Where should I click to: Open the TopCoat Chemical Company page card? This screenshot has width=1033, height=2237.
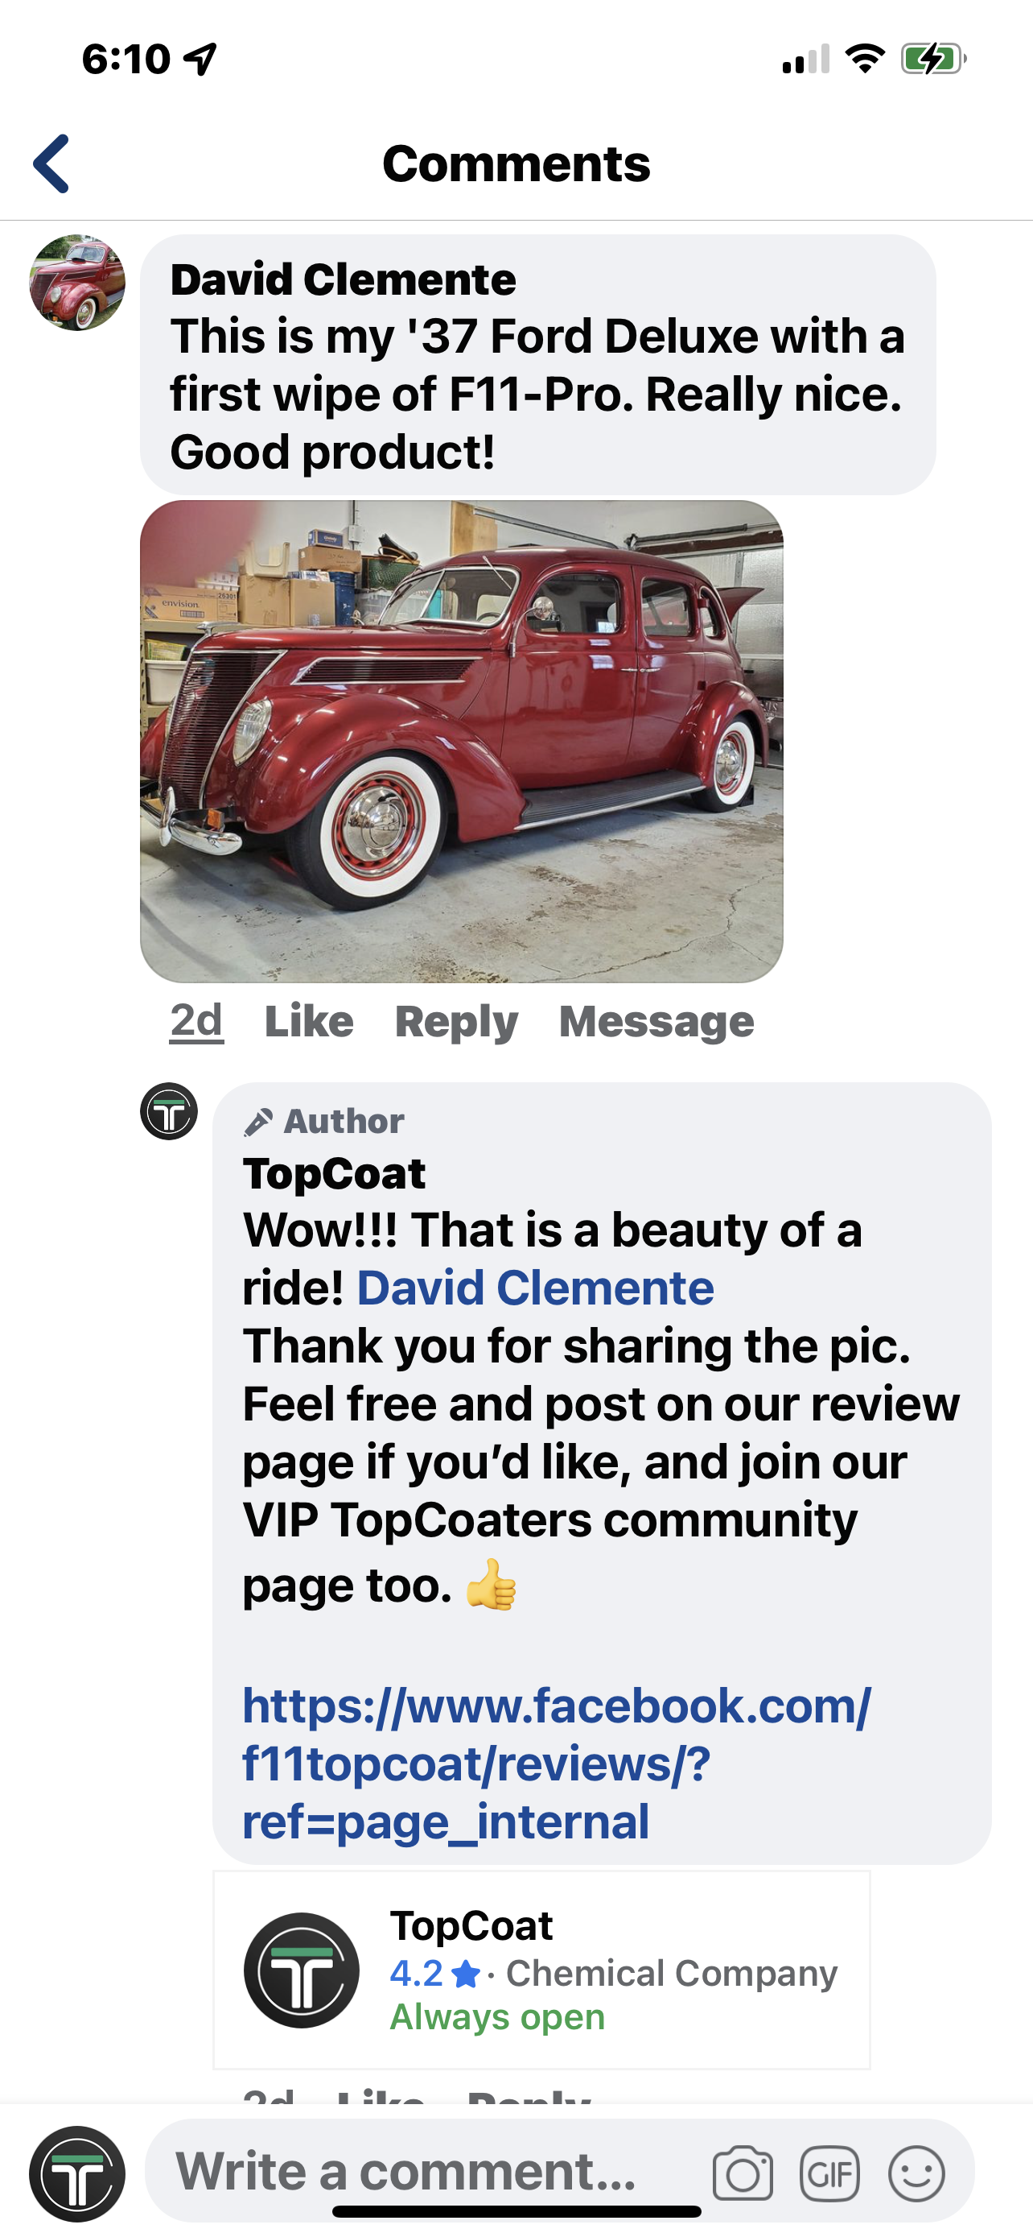542,1970
